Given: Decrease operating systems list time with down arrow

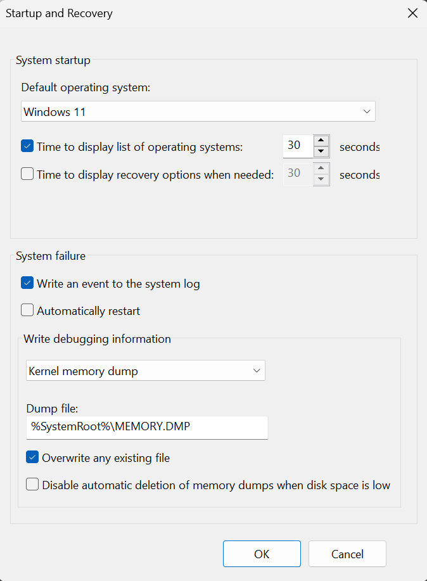Looking at the screenshot, I should pos(322,151).
